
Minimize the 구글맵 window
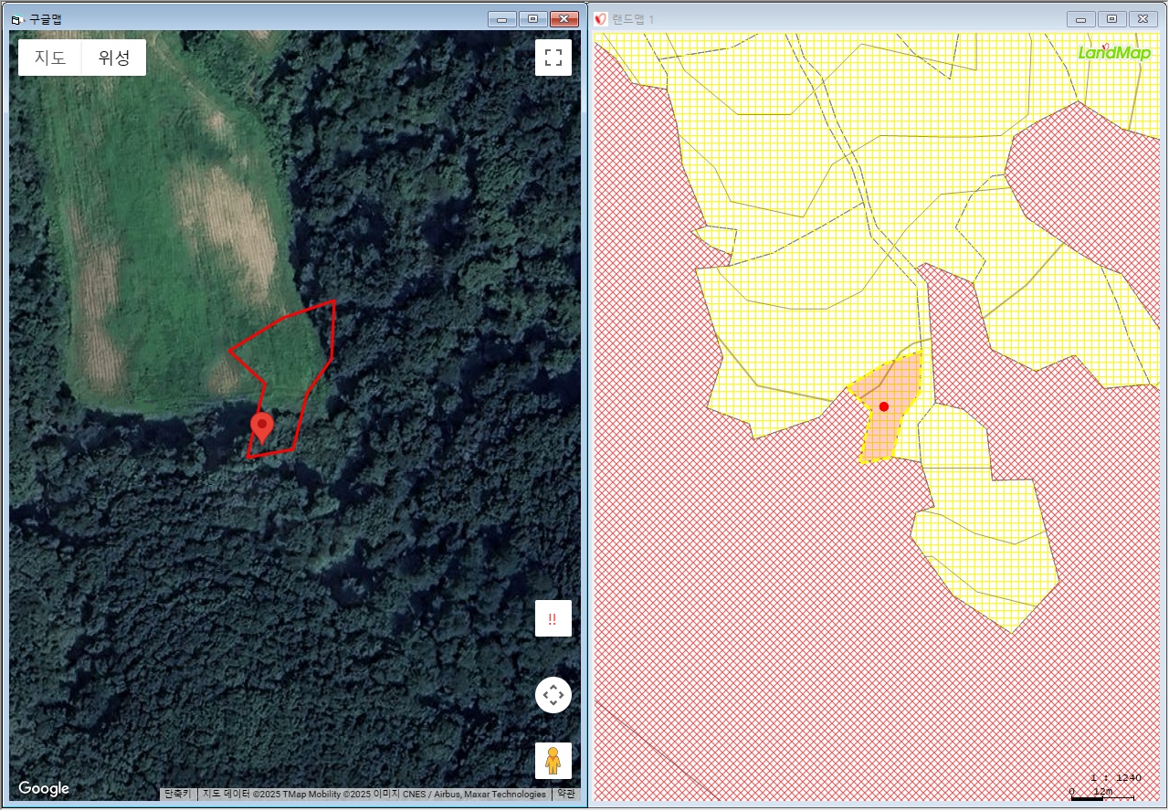pyautogui.click(x=502, y=19)
